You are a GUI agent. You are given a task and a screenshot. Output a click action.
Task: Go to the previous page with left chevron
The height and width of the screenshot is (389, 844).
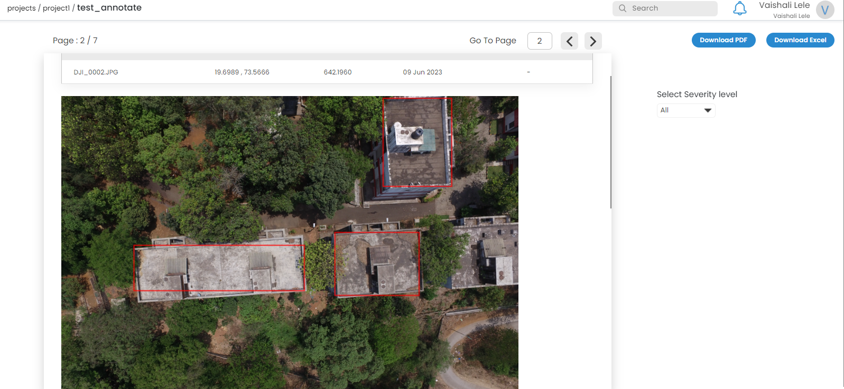pos(569,41)
